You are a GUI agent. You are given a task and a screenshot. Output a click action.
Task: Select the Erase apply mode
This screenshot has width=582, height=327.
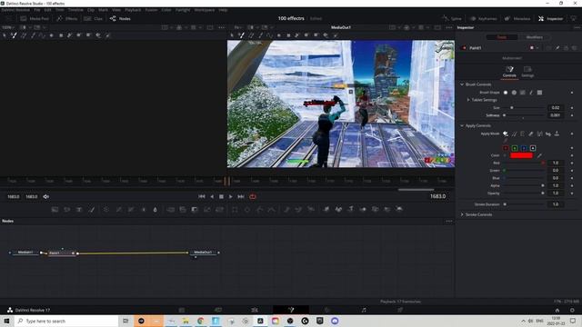pos(531,134)
